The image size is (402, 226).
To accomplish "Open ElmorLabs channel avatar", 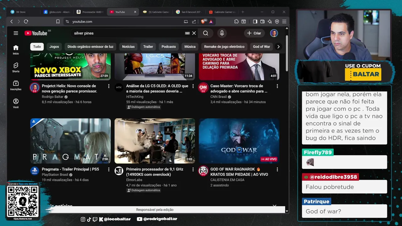I will [x=119, y=171].
